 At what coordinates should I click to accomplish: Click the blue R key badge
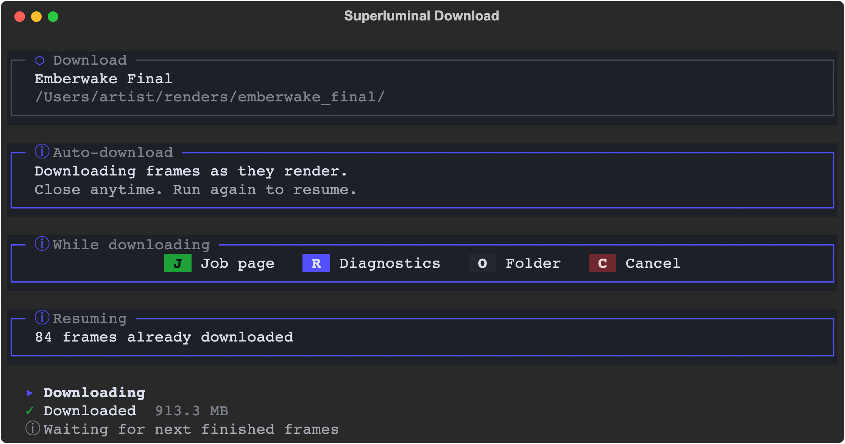click(316, 263)
